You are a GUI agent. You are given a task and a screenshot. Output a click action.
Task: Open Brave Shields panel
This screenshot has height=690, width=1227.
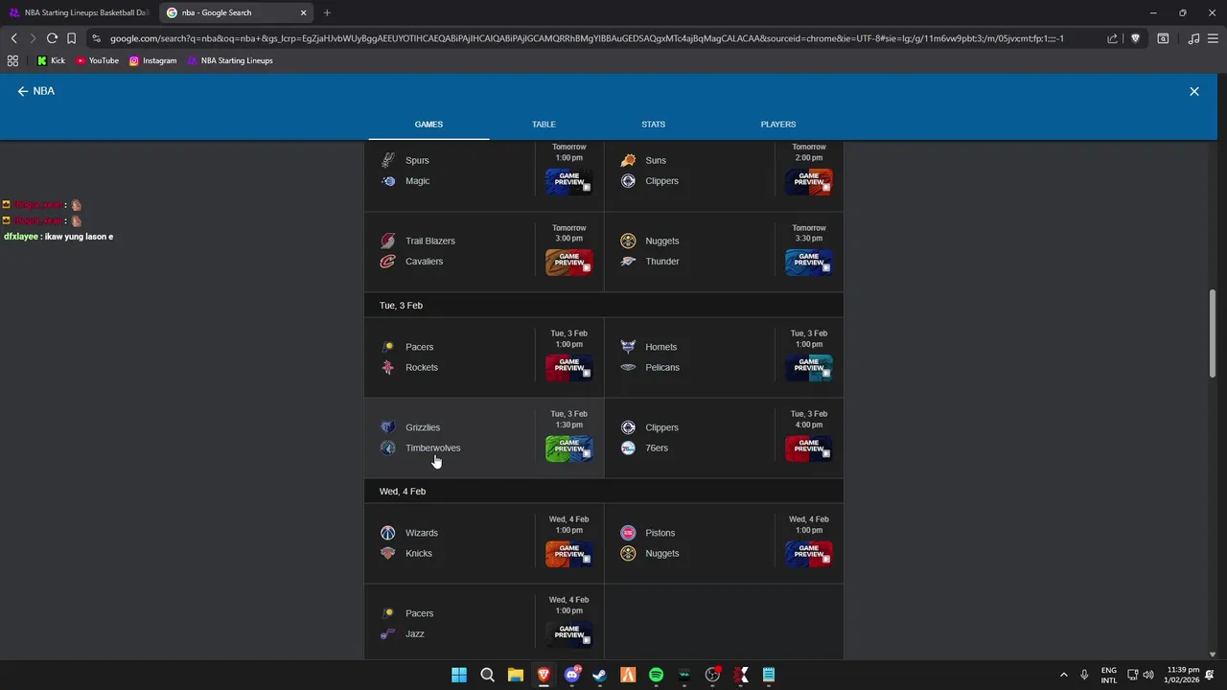click(1135, 38)
